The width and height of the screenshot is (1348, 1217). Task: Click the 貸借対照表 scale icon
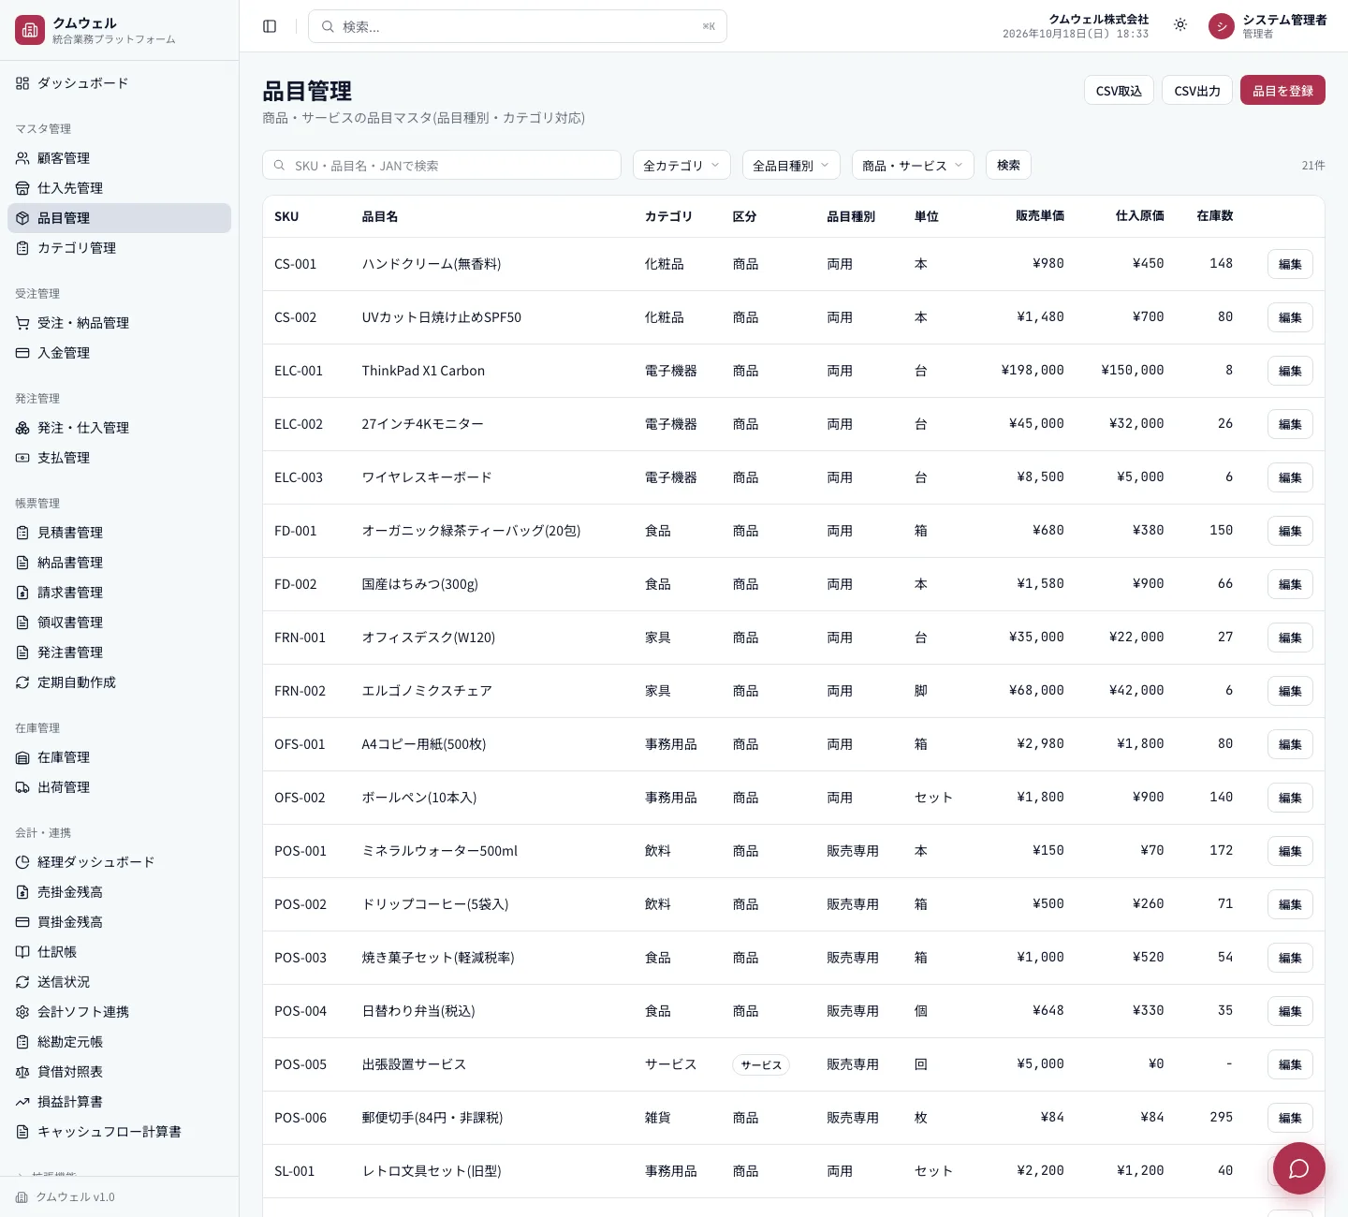click(x=22, y=1072)
